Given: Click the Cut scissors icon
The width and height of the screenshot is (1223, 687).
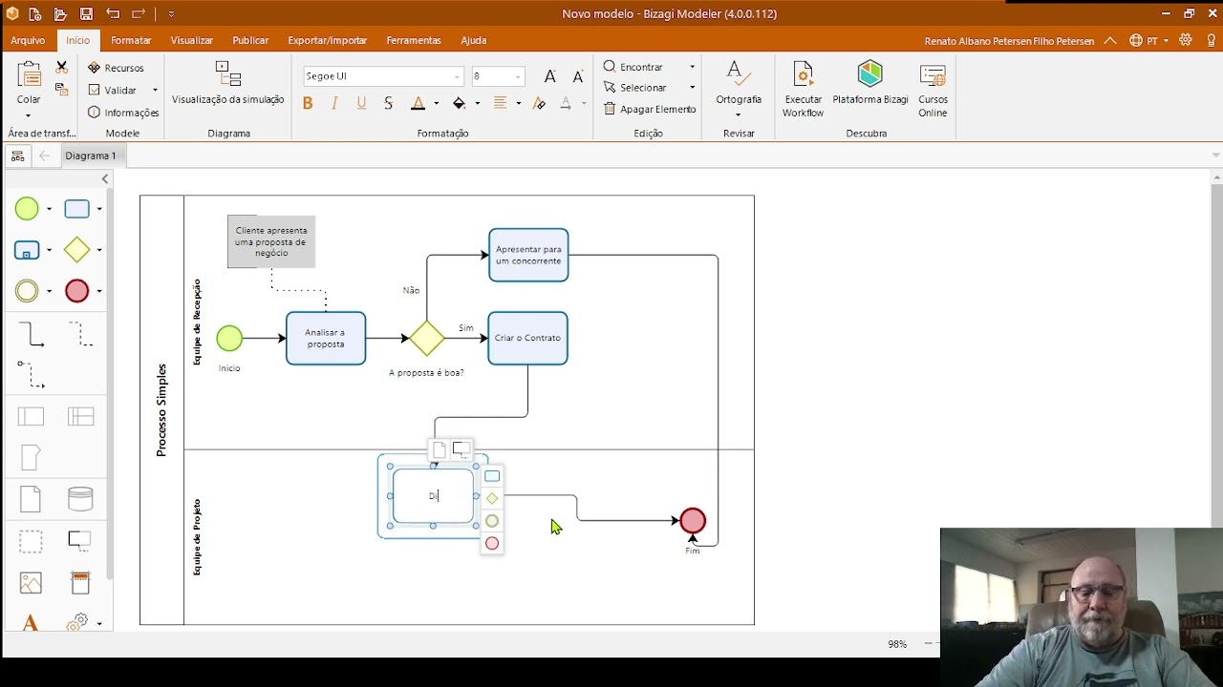Looking at the screenshot, I should pyautogui.click(x=62, y=67).
